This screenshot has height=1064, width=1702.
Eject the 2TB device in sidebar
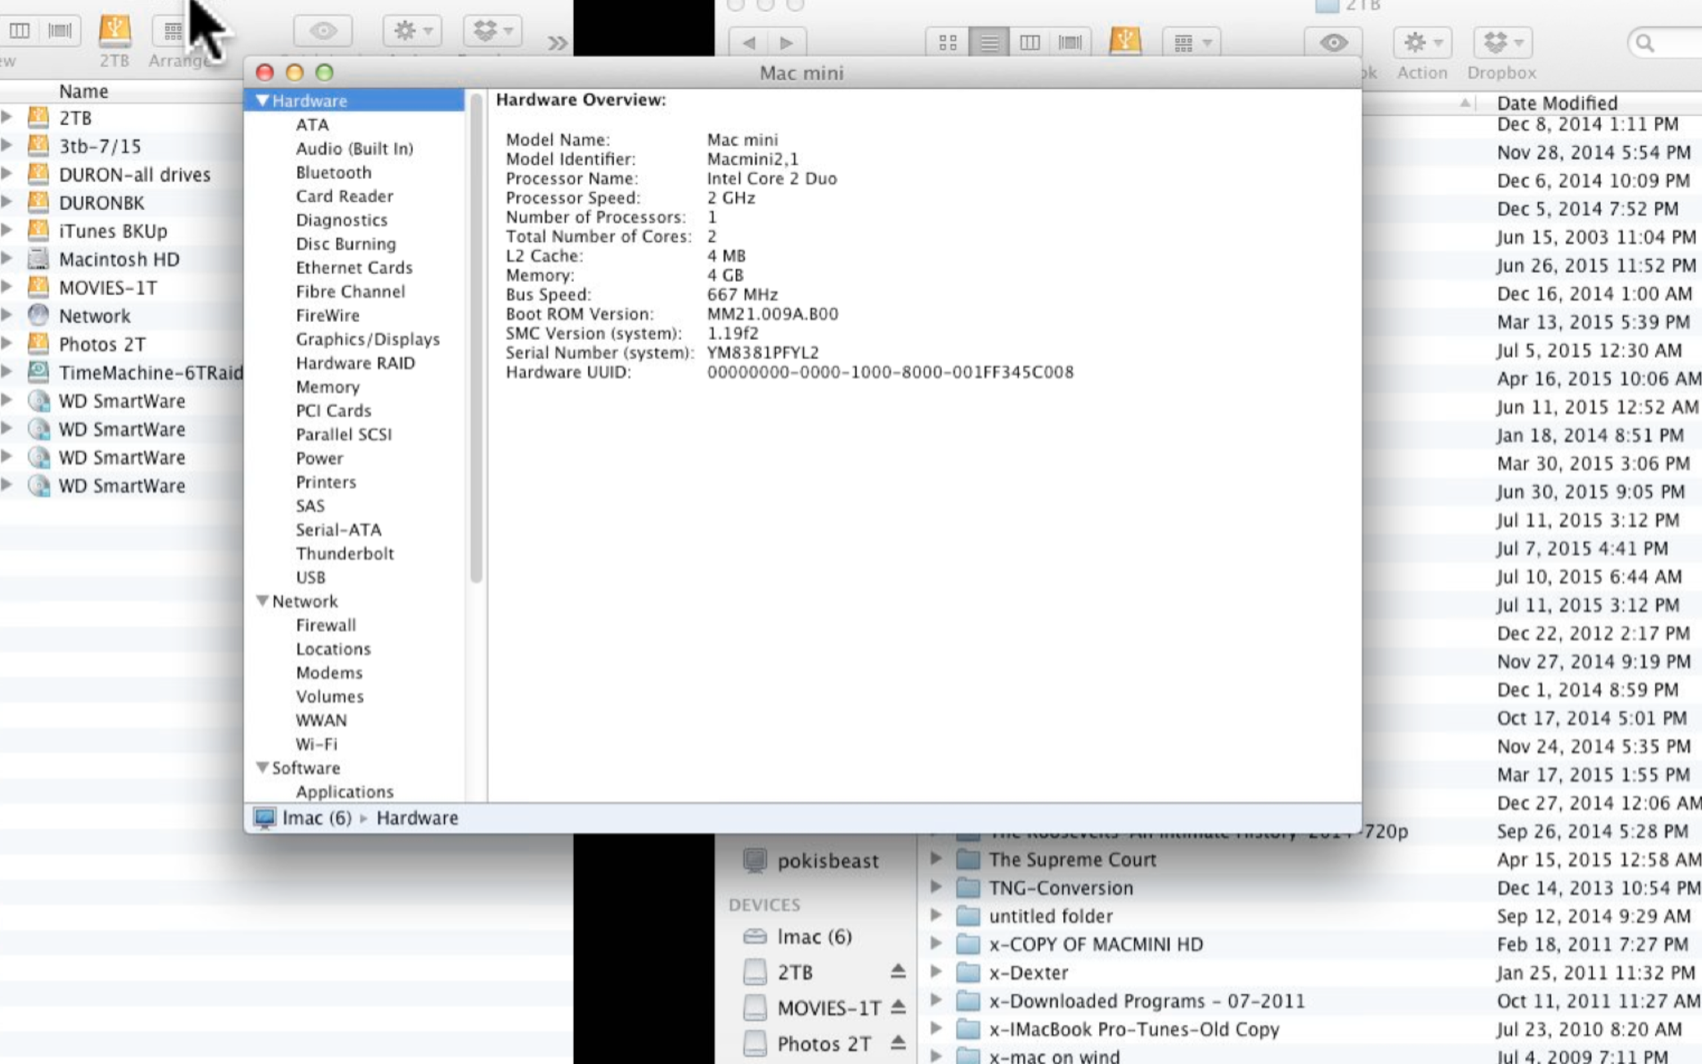[898, 972]
